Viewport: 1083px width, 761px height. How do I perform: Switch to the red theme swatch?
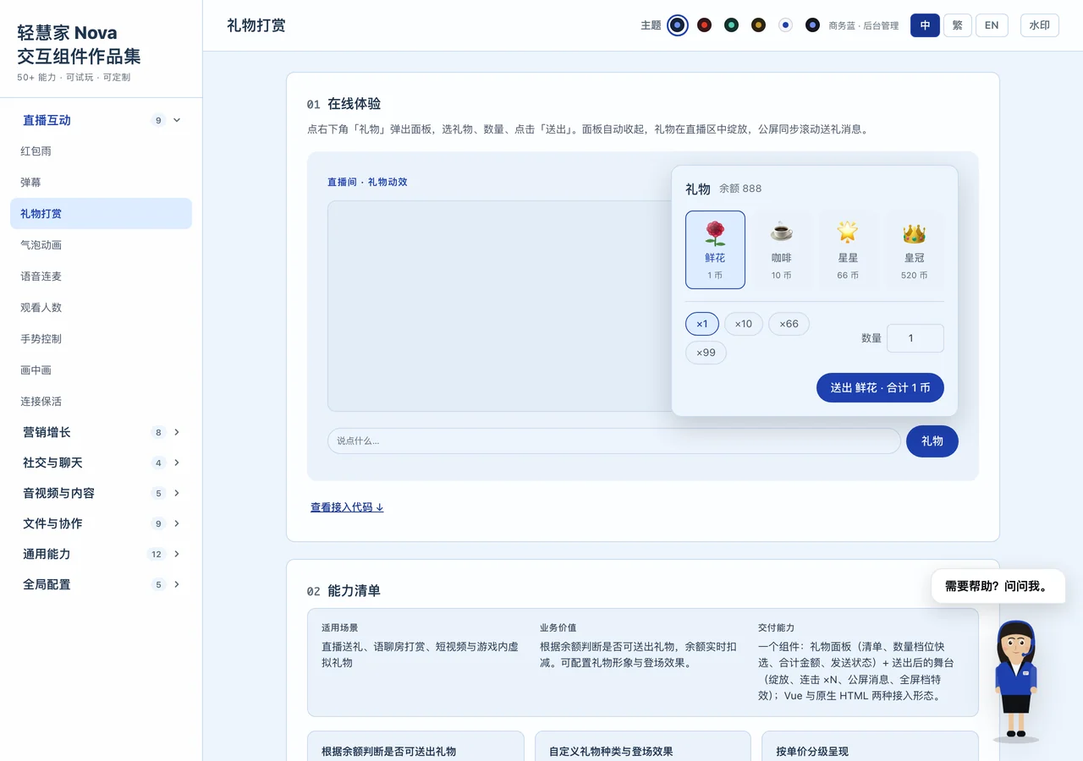click(704, 25)
